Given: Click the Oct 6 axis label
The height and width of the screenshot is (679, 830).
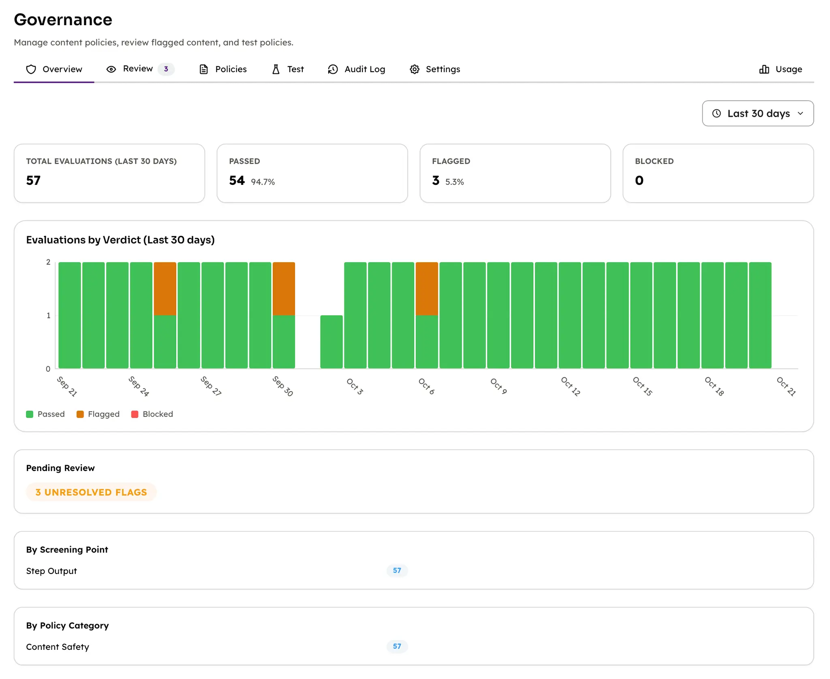Looking at the screenshot, I should (426, 386).
